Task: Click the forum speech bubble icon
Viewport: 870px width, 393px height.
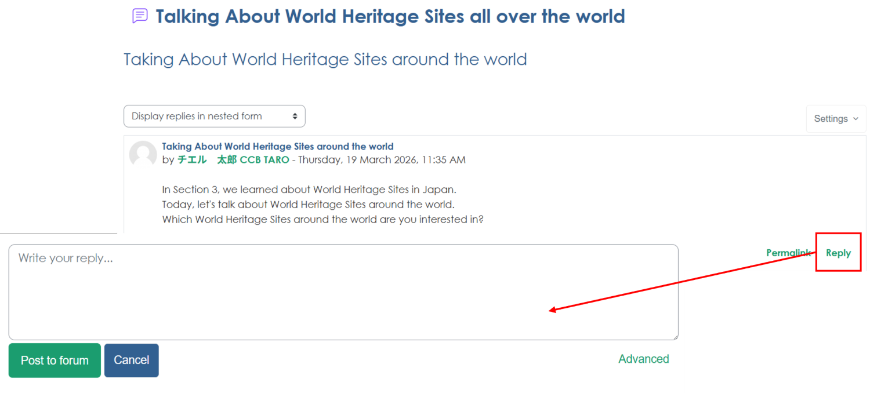Action: tap(140, 16)
